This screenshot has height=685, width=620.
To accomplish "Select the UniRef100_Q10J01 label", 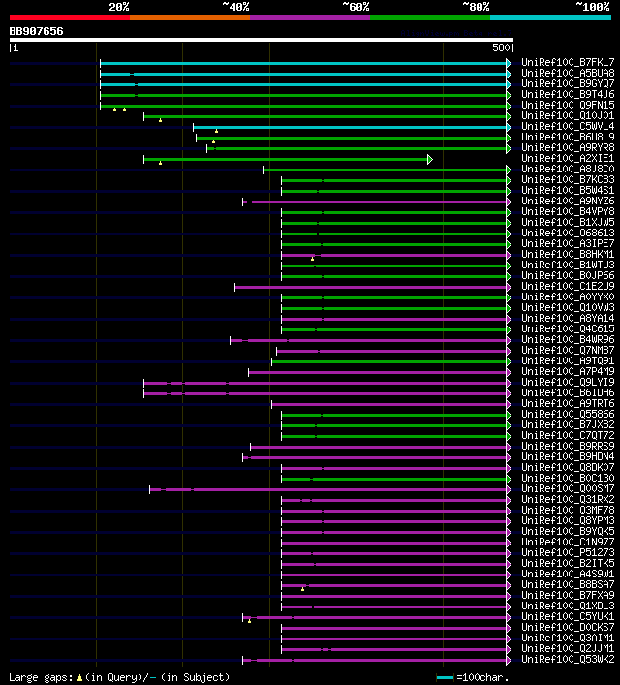I will click(568, 115).
